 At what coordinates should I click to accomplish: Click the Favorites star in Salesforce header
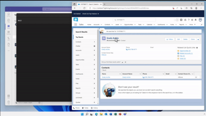tap(175, 20)
